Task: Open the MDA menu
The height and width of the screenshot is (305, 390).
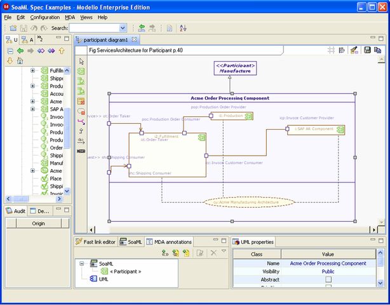Action: coord(70,17)
